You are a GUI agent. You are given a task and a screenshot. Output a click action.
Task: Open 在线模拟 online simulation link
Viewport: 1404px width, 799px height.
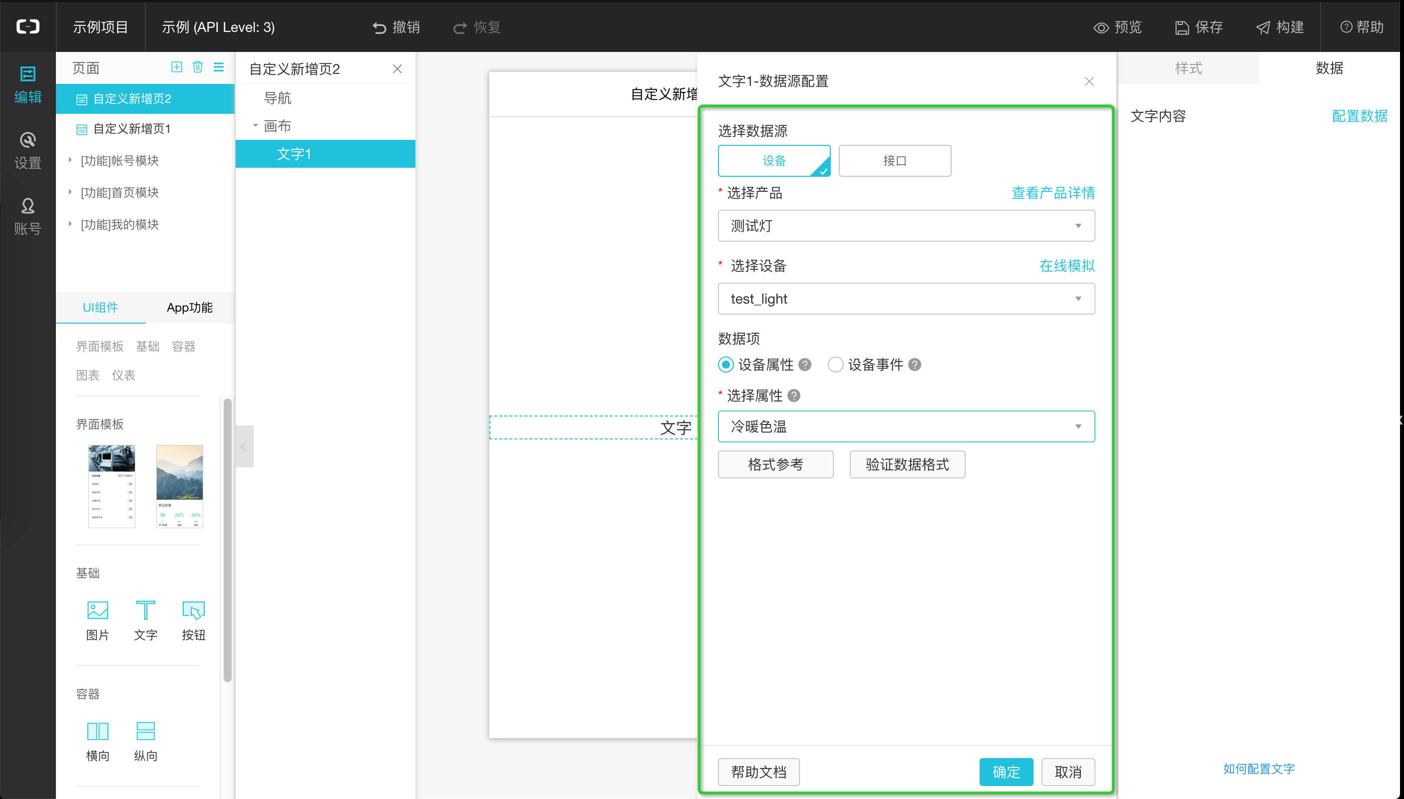coord(1066,266)
